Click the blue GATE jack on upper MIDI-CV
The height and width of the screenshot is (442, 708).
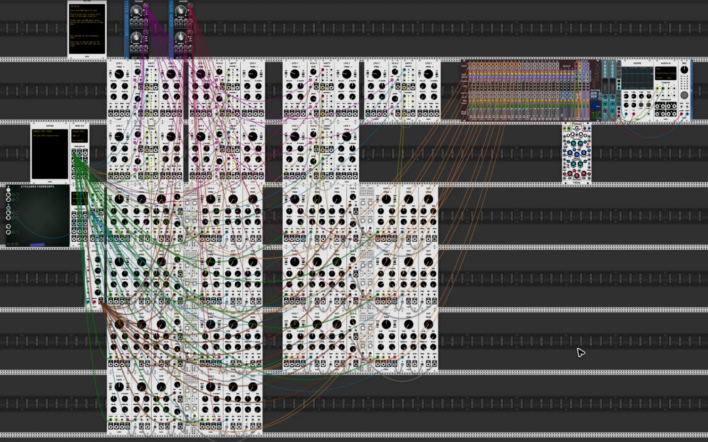point(79,153)
